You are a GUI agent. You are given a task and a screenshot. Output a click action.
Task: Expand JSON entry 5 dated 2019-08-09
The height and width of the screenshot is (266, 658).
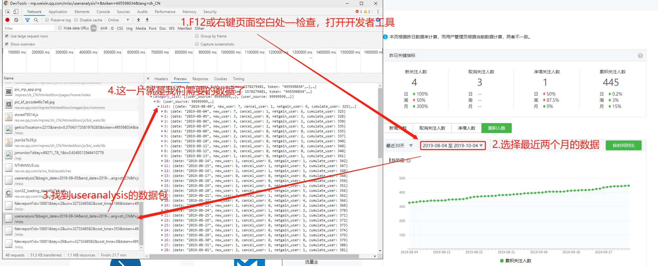click(162, 136)
